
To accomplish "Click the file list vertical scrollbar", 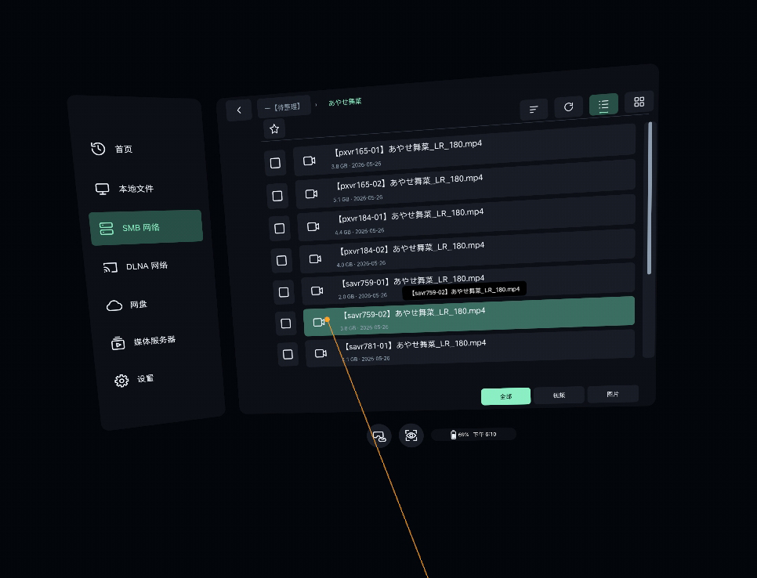I will coord(650,198).
